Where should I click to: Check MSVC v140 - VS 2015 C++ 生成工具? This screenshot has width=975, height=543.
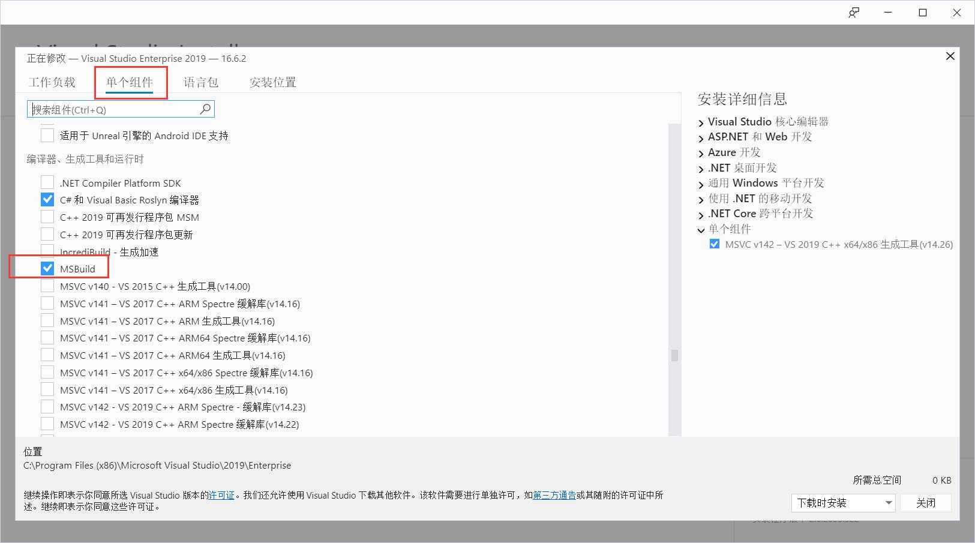point(47,286)
